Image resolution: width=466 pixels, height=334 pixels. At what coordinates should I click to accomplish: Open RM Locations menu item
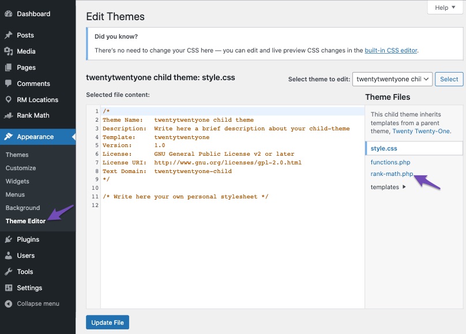click(37, 100)
